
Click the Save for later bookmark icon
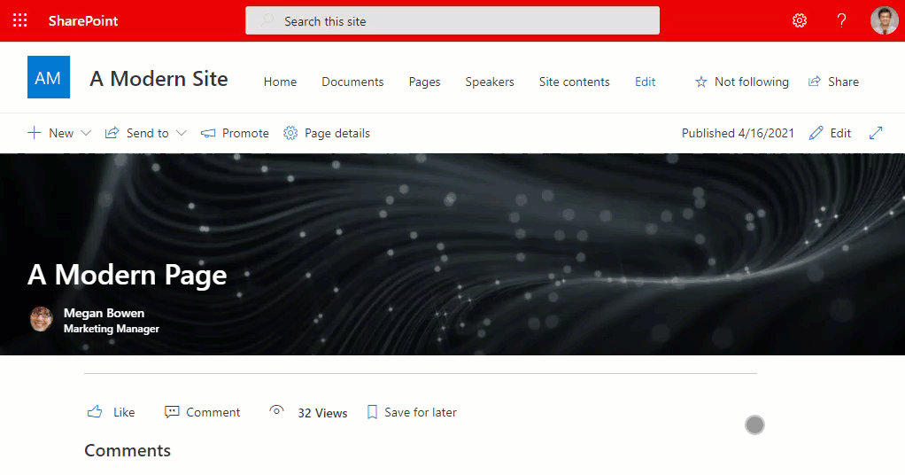pyautogui.click(x=372, y=412)
